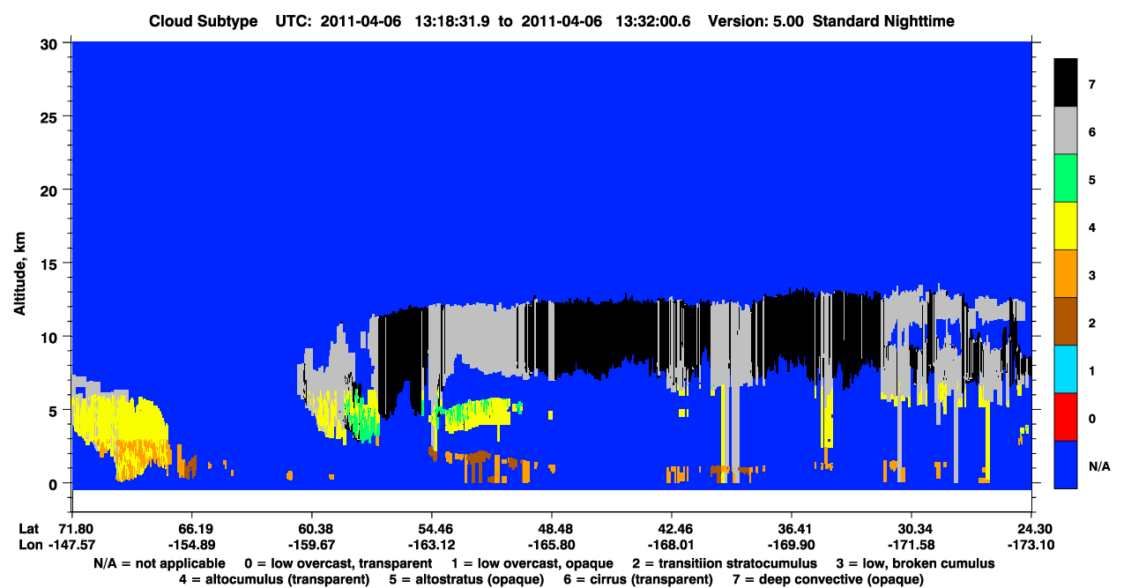Click the 'Lat' row label
Viewport: 1146px width, 588px height.
coord(28,528)
